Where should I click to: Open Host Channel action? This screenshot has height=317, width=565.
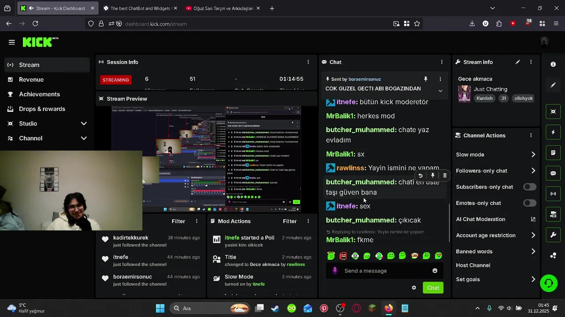tap(473, 265)
